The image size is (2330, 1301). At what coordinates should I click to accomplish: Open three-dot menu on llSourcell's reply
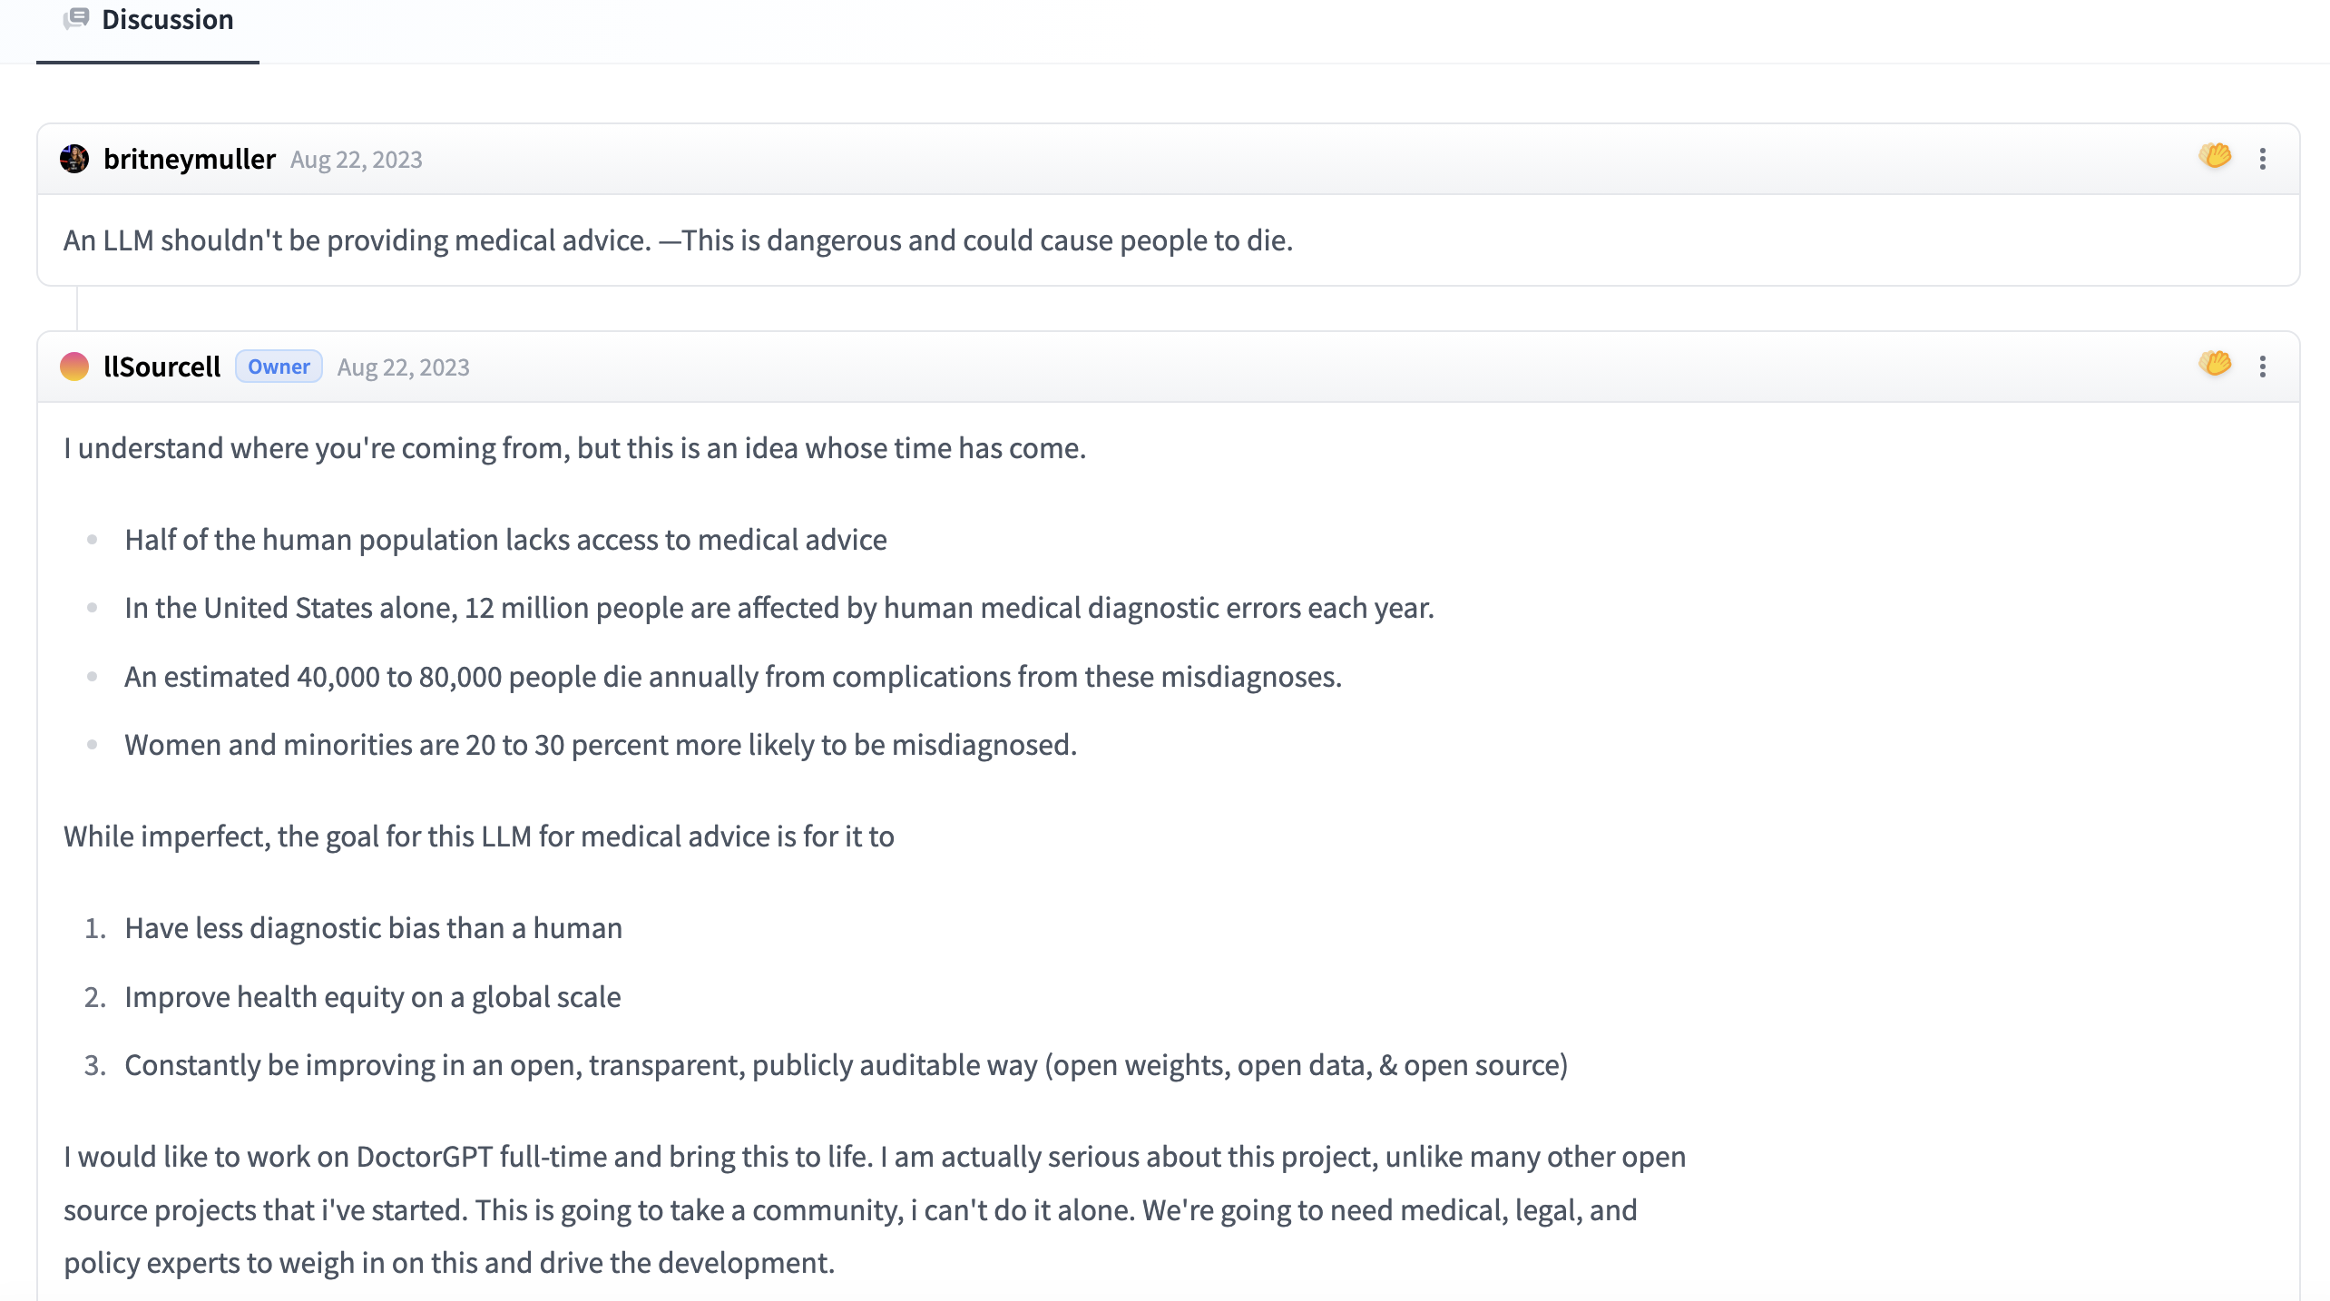[2263, 367]
